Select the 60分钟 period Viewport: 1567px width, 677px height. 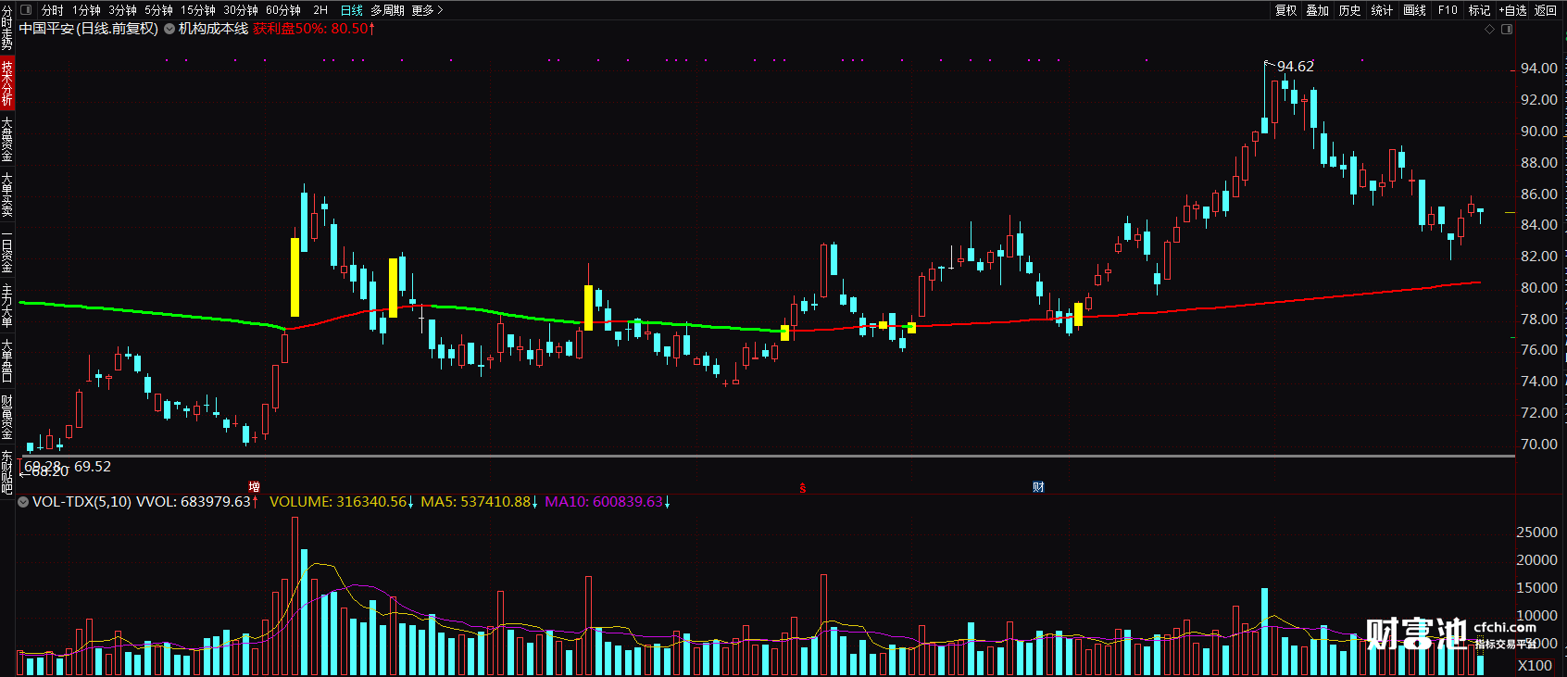(283, 10)
